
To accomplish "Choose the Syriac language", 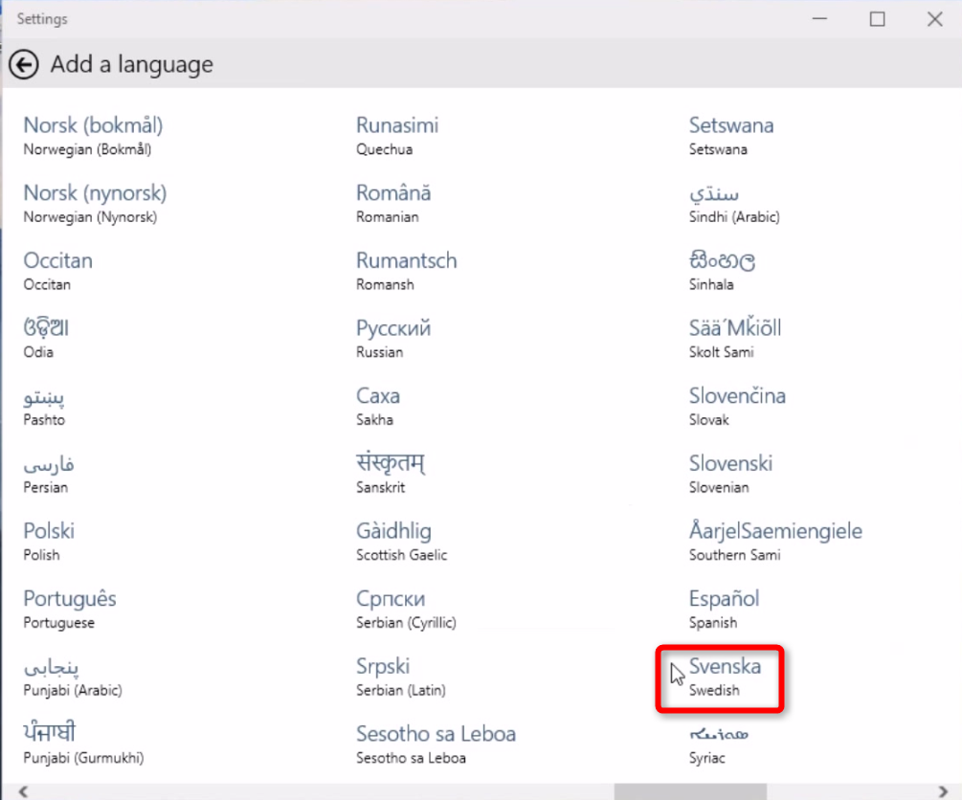I will pos(719,744).
